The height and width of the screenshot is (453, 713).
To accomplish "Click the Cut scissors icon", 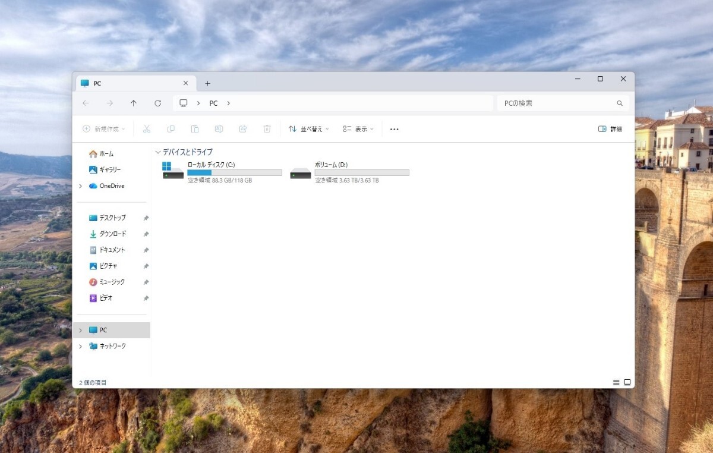I will point(147,129).
